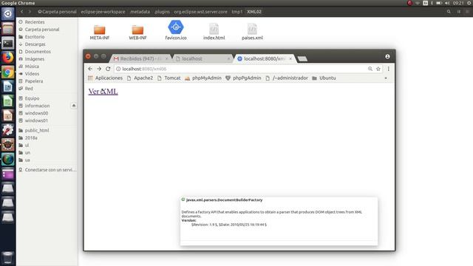Open LibreOffice Writer in dock
Screen dimensions: 473x266
click(8, 86)
